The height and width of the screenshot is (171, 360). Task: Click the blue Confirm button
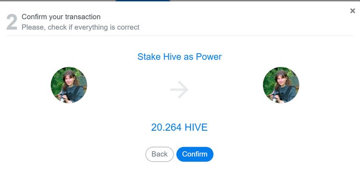tap(195, 154)
